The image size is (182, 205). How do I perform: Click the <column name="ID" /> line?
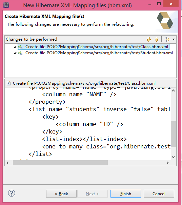coord(89,124)
